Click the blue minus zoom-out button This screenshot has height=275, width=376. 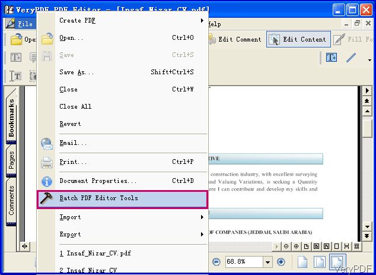216,262
